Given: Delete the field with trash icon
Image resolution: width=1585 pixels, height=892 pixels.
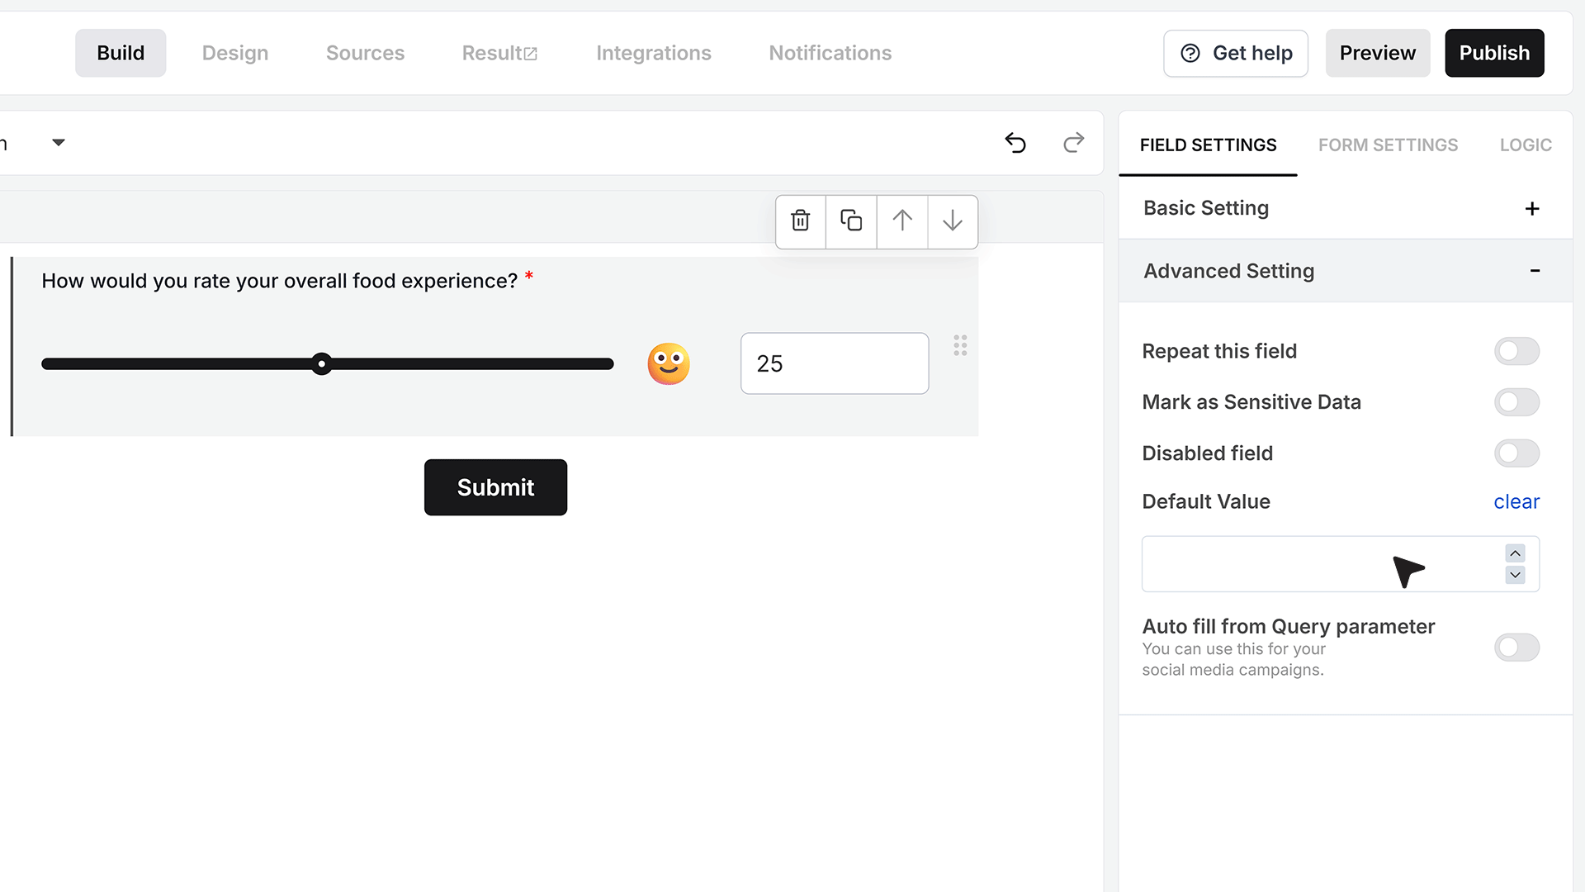Looking at the screenshot, I should click(x=800, y=221).
